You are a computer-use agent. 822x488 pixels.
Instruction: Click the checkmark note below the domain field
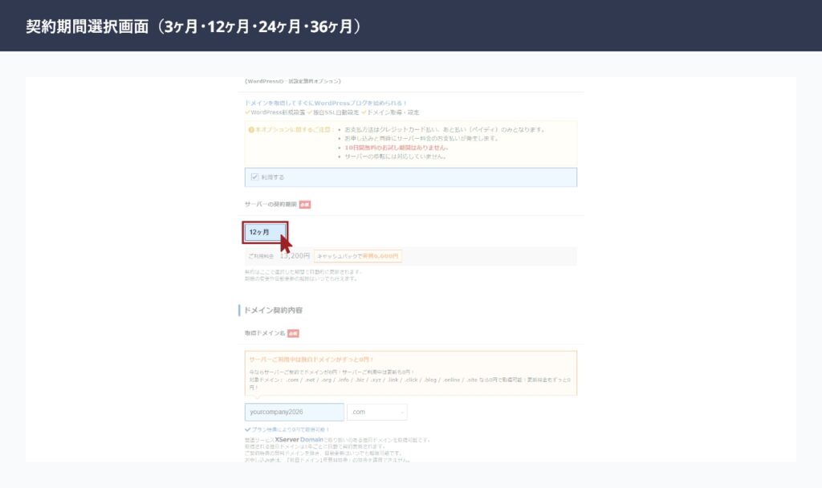point(287,430)
